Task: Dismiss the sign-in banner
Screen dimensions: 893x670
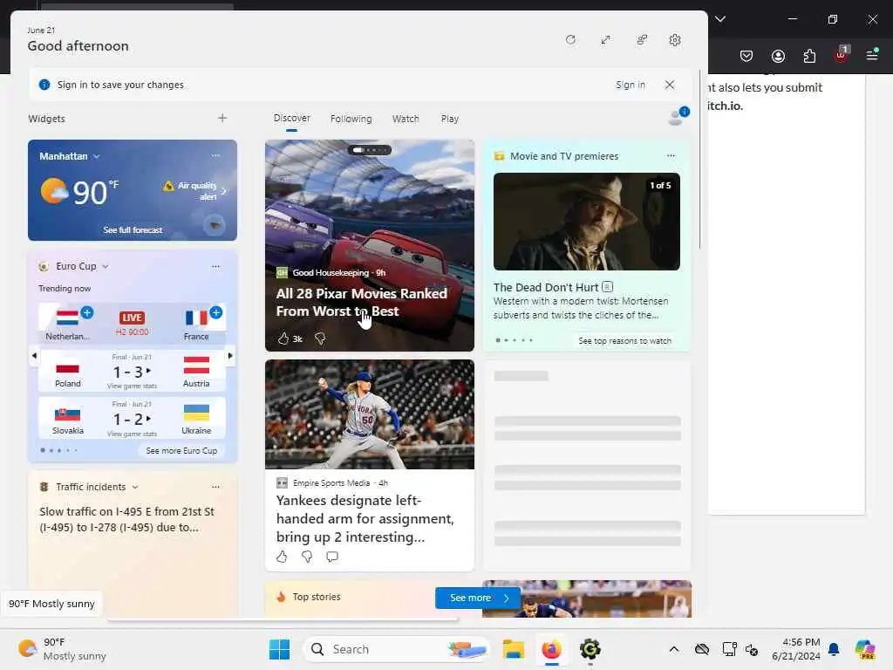Action: point(670,85)
